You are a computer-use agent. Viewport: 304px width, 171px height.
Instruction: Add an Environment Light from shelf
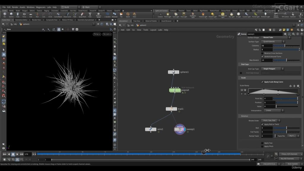tap(223, 15)
